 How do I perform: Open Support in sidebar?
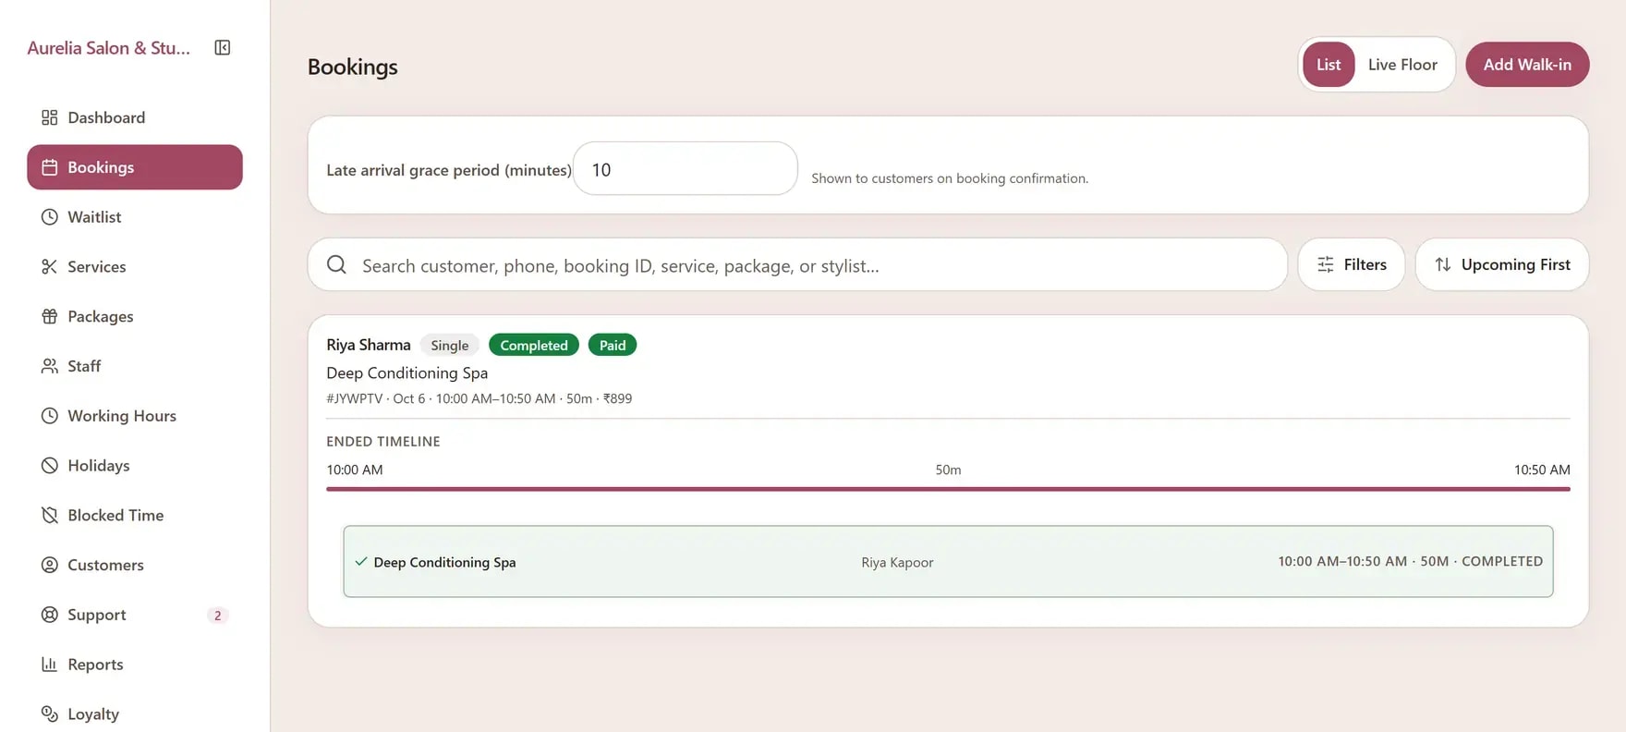[135, 615]
